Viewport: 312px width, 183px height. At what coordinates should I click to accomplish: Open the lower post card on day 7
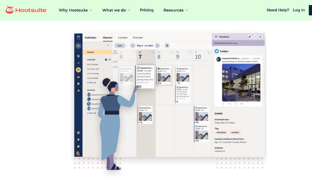pos(145,115)
